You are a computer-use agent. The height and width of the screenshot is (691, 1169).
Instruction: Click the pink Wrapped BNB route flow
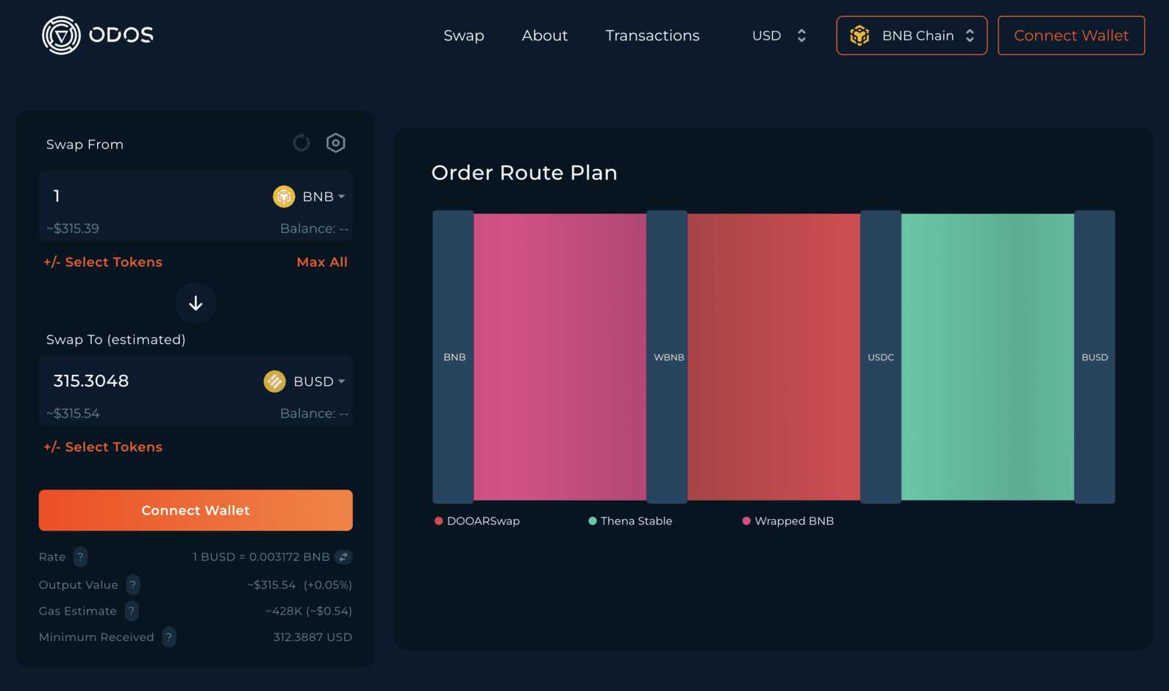[560, 357]
